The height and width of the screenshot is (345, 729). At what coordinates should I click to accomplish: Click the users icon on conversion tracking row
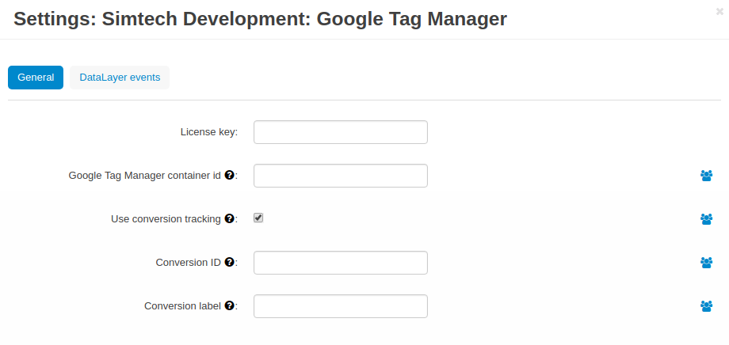706,218
